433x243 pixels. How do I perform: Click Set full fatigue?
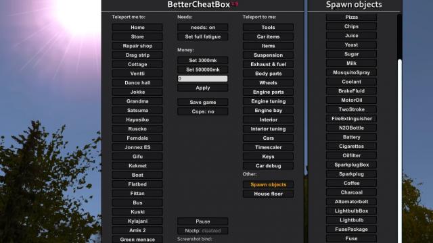[x=203, y=36]
